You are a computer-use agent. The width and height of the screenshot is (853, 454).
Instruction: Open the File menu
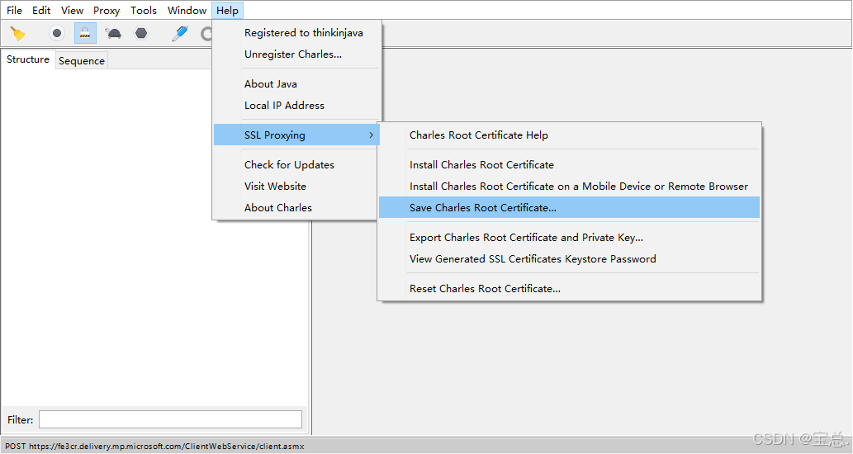[x=14, y=11]
